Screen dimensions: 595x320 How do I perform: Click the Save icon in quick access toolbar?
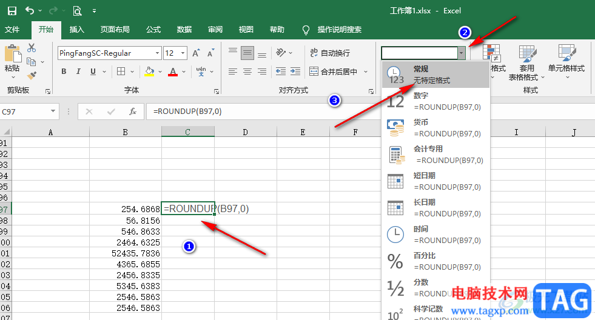point(12,11)
